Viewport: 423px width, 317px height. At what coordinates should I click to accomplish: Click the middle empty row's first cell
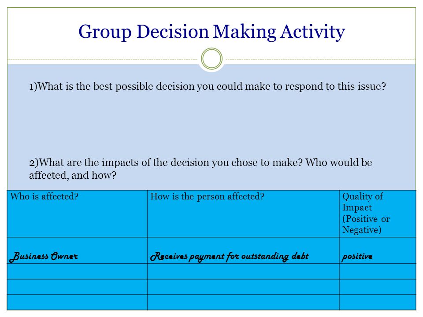coord(77,287)
